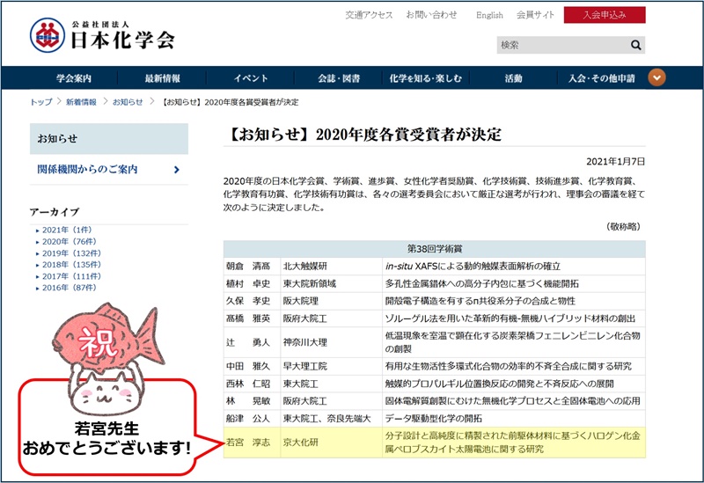The image size is (704, 483).
Task: Open the お問い合わせ link
Action: tap(431, 15)
